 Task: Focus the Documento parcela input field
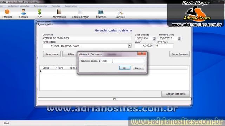[122, 61]
